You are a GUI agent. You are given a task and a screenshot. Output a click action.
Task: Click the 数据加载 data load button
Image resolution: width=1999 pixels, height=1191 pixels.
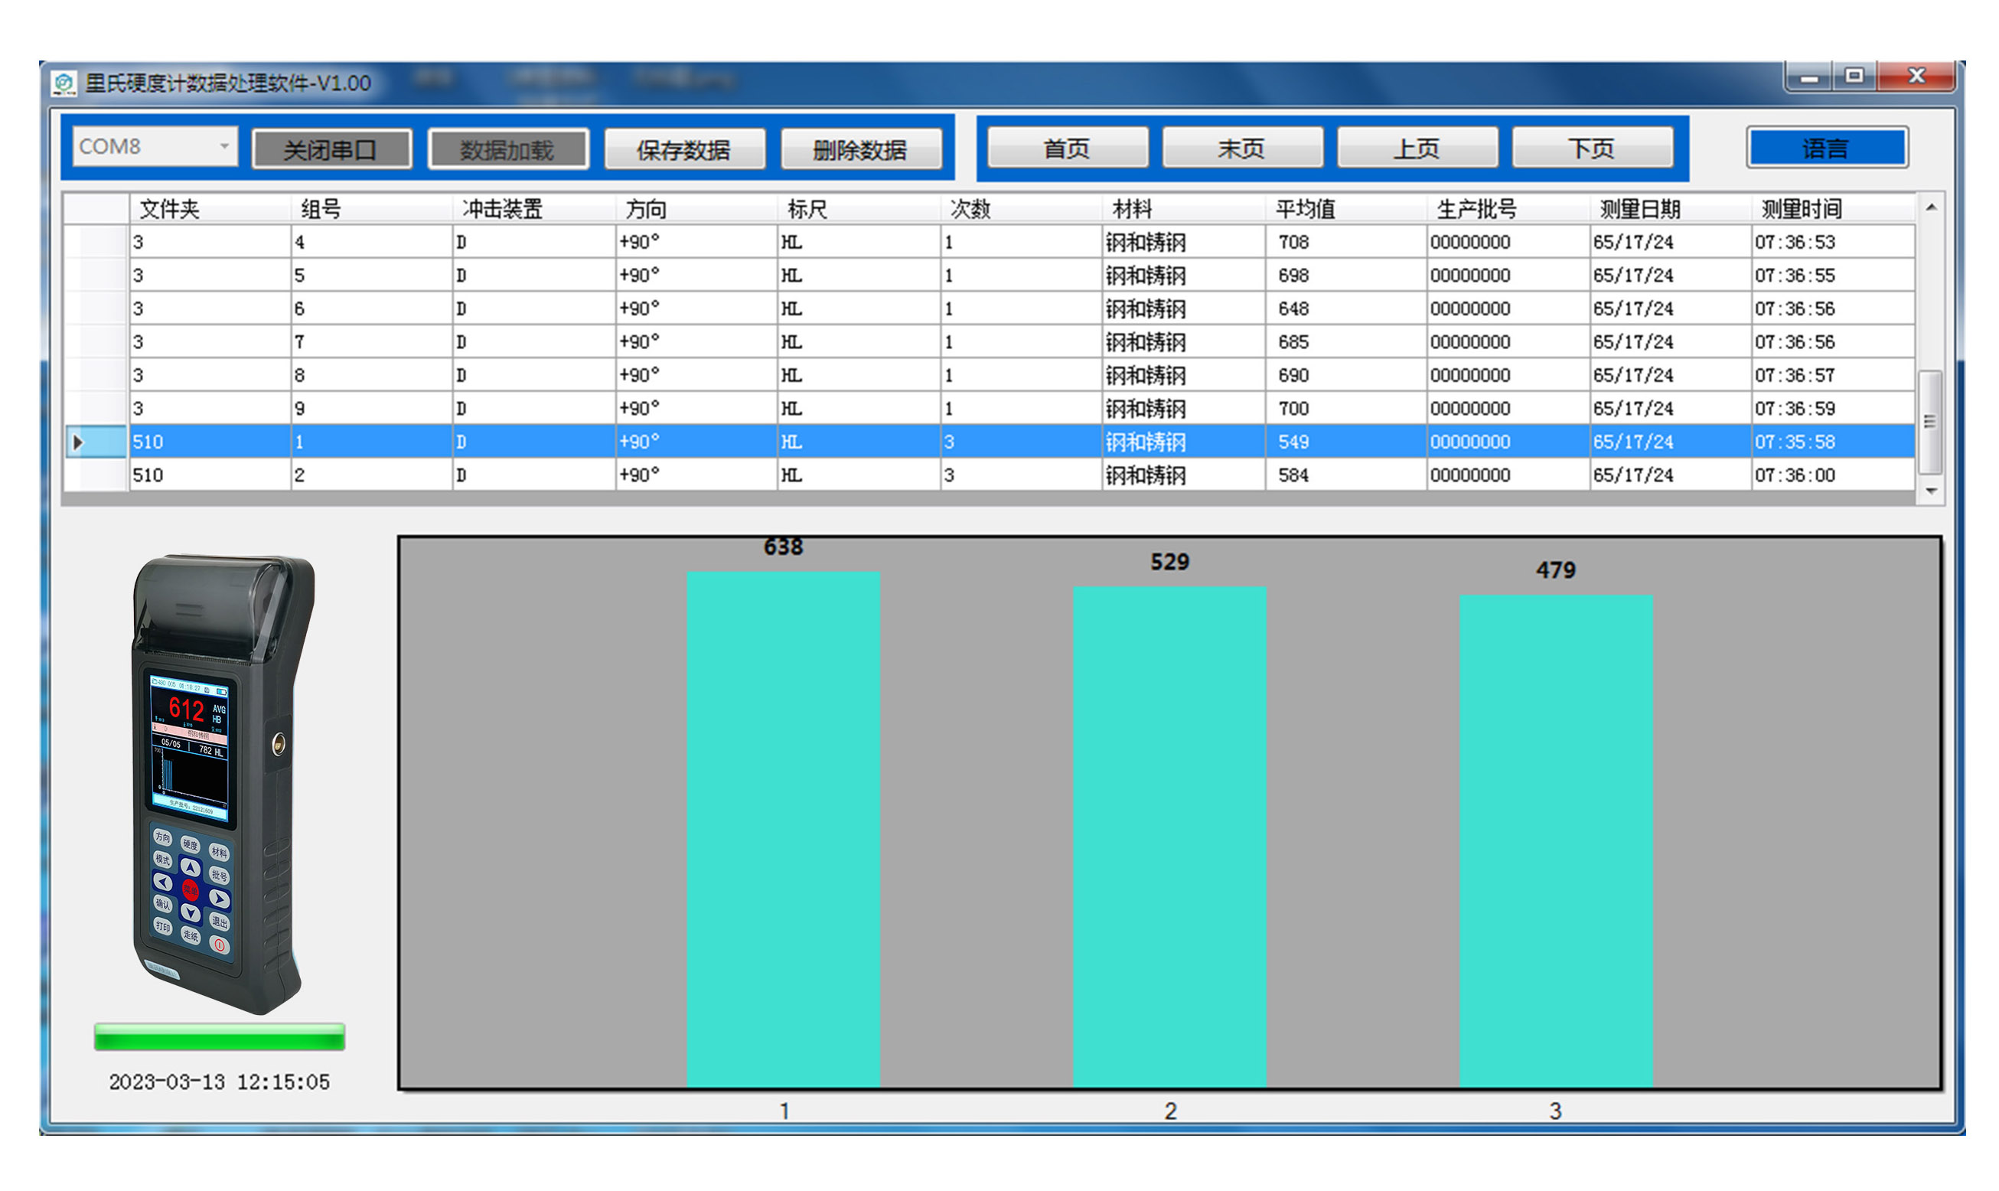[x=508, y=149]
